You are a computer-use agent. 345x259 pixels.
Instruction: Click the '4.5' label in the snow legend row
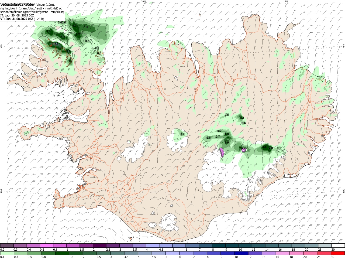161,250
